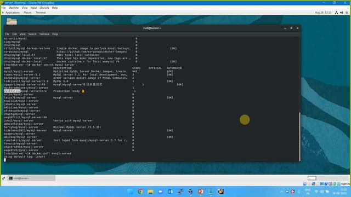
Task: Minimize the terminal window
Action: pos(285,28)
